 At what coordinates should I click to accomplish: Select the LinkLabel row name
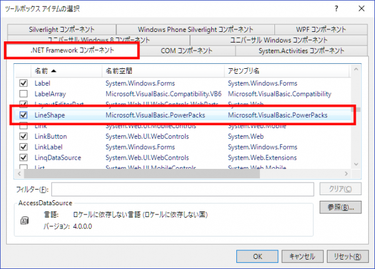coord(49,147)
